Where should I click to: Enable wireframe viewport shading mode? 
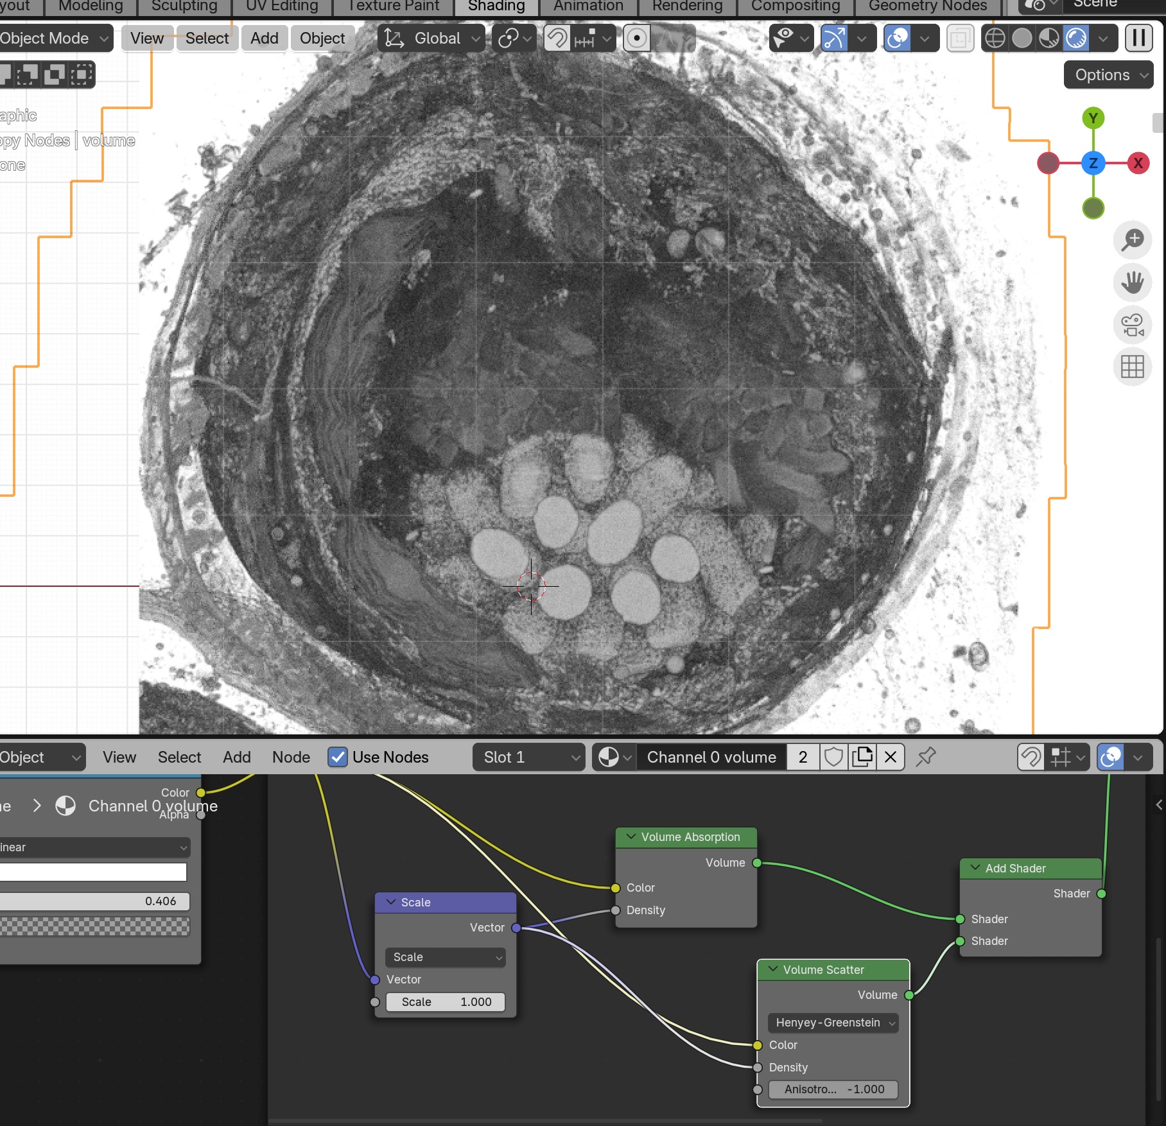click(x=995, y=39)
